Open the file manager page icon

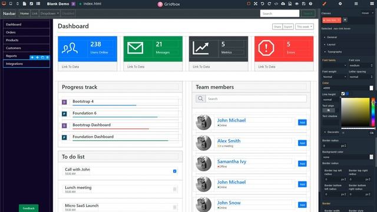click(25, 4)
